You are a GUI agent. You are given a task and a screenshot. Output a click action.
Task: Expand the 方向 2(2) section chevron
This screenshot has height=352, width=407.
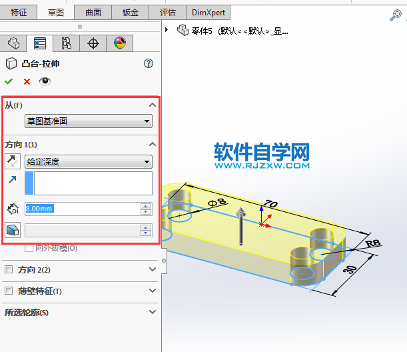pos(153,269)
